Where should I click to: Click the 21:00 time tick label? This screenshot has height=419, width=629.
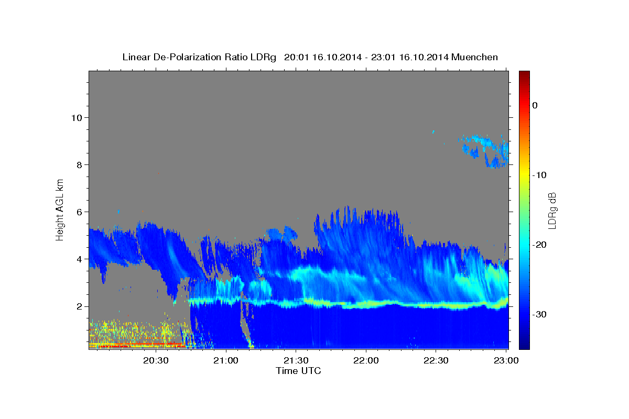(226, 360)
